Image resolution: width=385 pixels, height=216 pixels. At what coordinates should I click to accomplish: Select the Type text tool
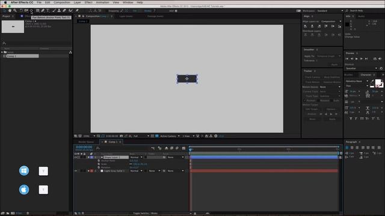click(48, 11)
